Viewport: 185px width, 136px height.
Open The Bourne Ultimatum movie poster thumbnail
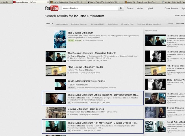[x=60, y=39]
